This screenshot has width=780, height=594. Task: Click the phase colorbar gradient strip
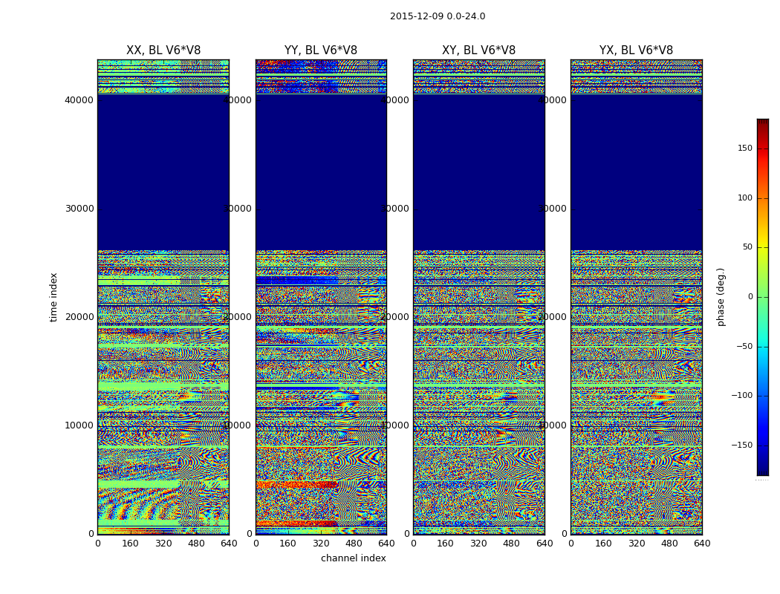762,297
